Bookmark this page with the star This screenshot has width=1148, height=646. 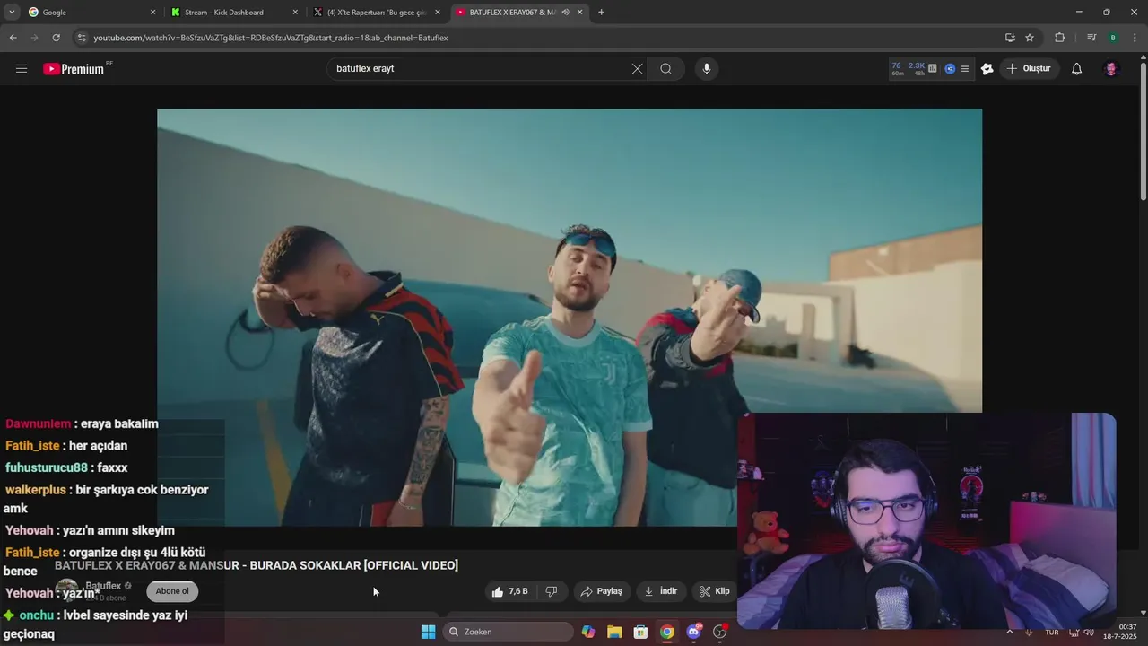tap(1030, 38)
